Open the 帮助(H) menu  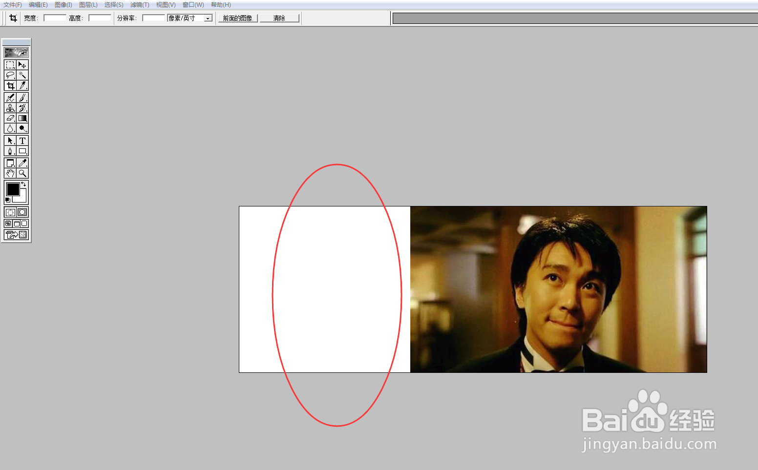[221, 5]
